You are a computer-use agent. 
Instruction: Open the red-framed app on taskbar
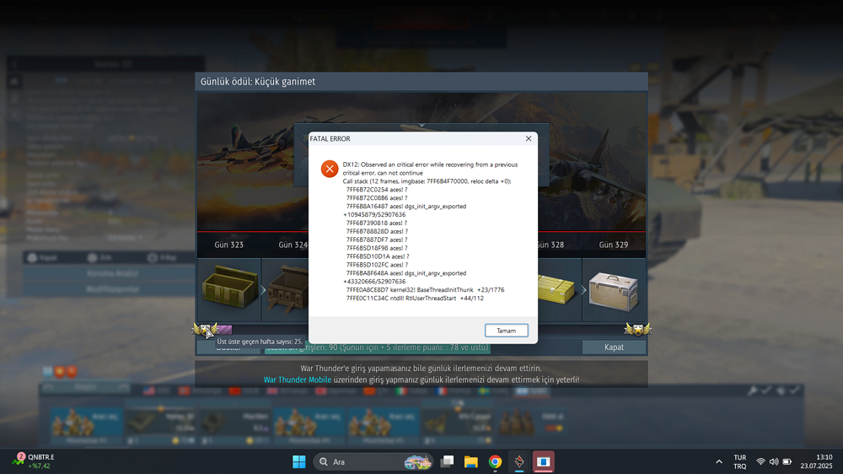(544, 461)
